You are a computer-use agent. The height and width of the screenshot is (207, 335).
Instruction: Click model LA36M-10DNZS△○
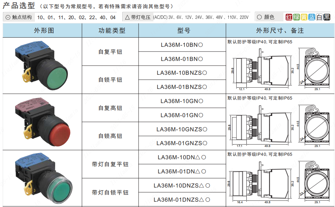[182, 186]
